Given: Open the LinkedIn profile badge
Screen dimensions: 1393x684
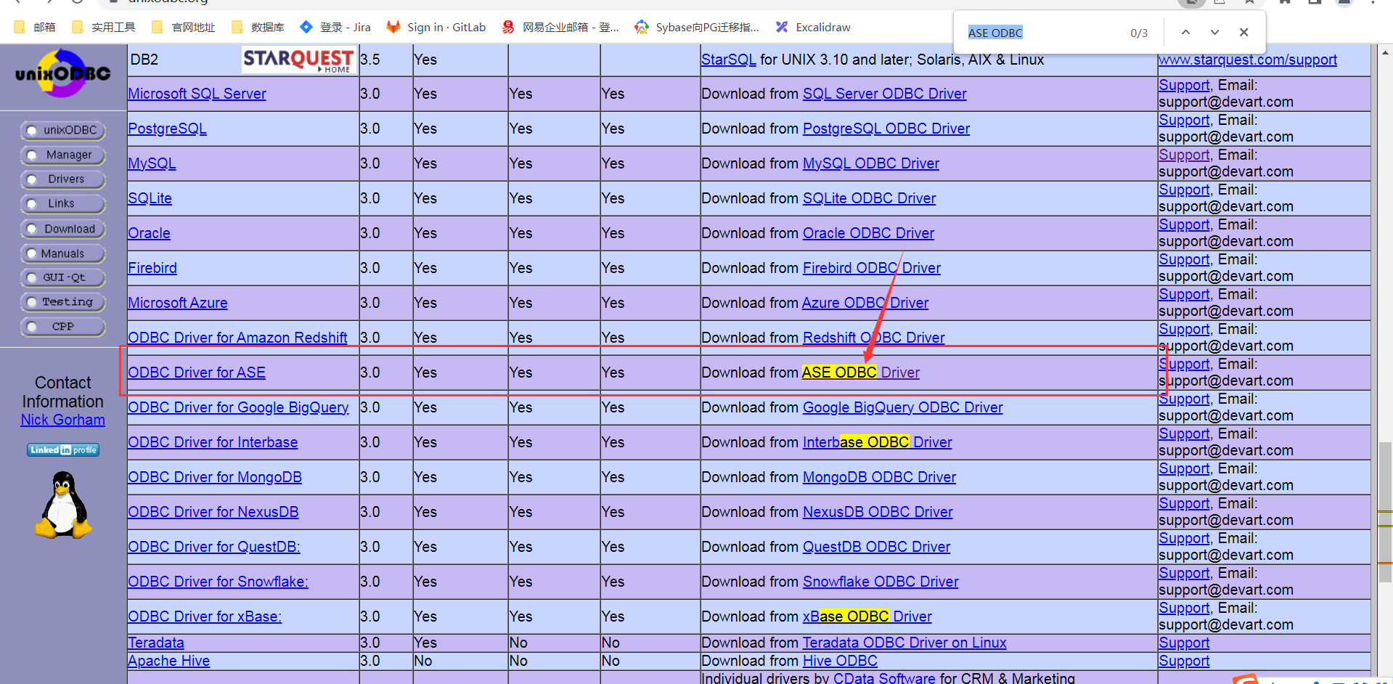Looking at the screenshot, I should click(x=62, y=450).
